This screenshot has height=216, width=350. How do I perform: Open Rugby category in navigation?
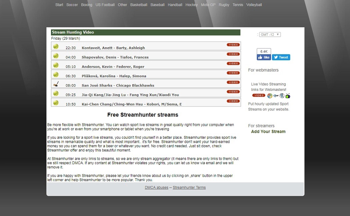coord(224,5)
